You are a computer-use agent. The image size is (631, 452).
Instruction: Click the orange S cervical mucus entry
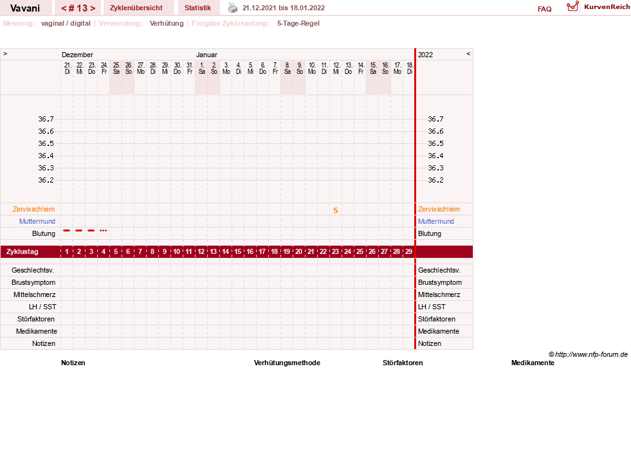pyautogui.click(x=336, y=210)
